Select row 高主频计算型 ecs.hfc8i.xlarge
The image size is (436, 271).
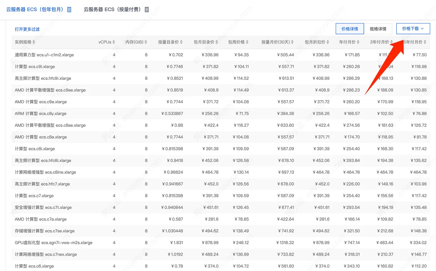click(x=220, y=161)
